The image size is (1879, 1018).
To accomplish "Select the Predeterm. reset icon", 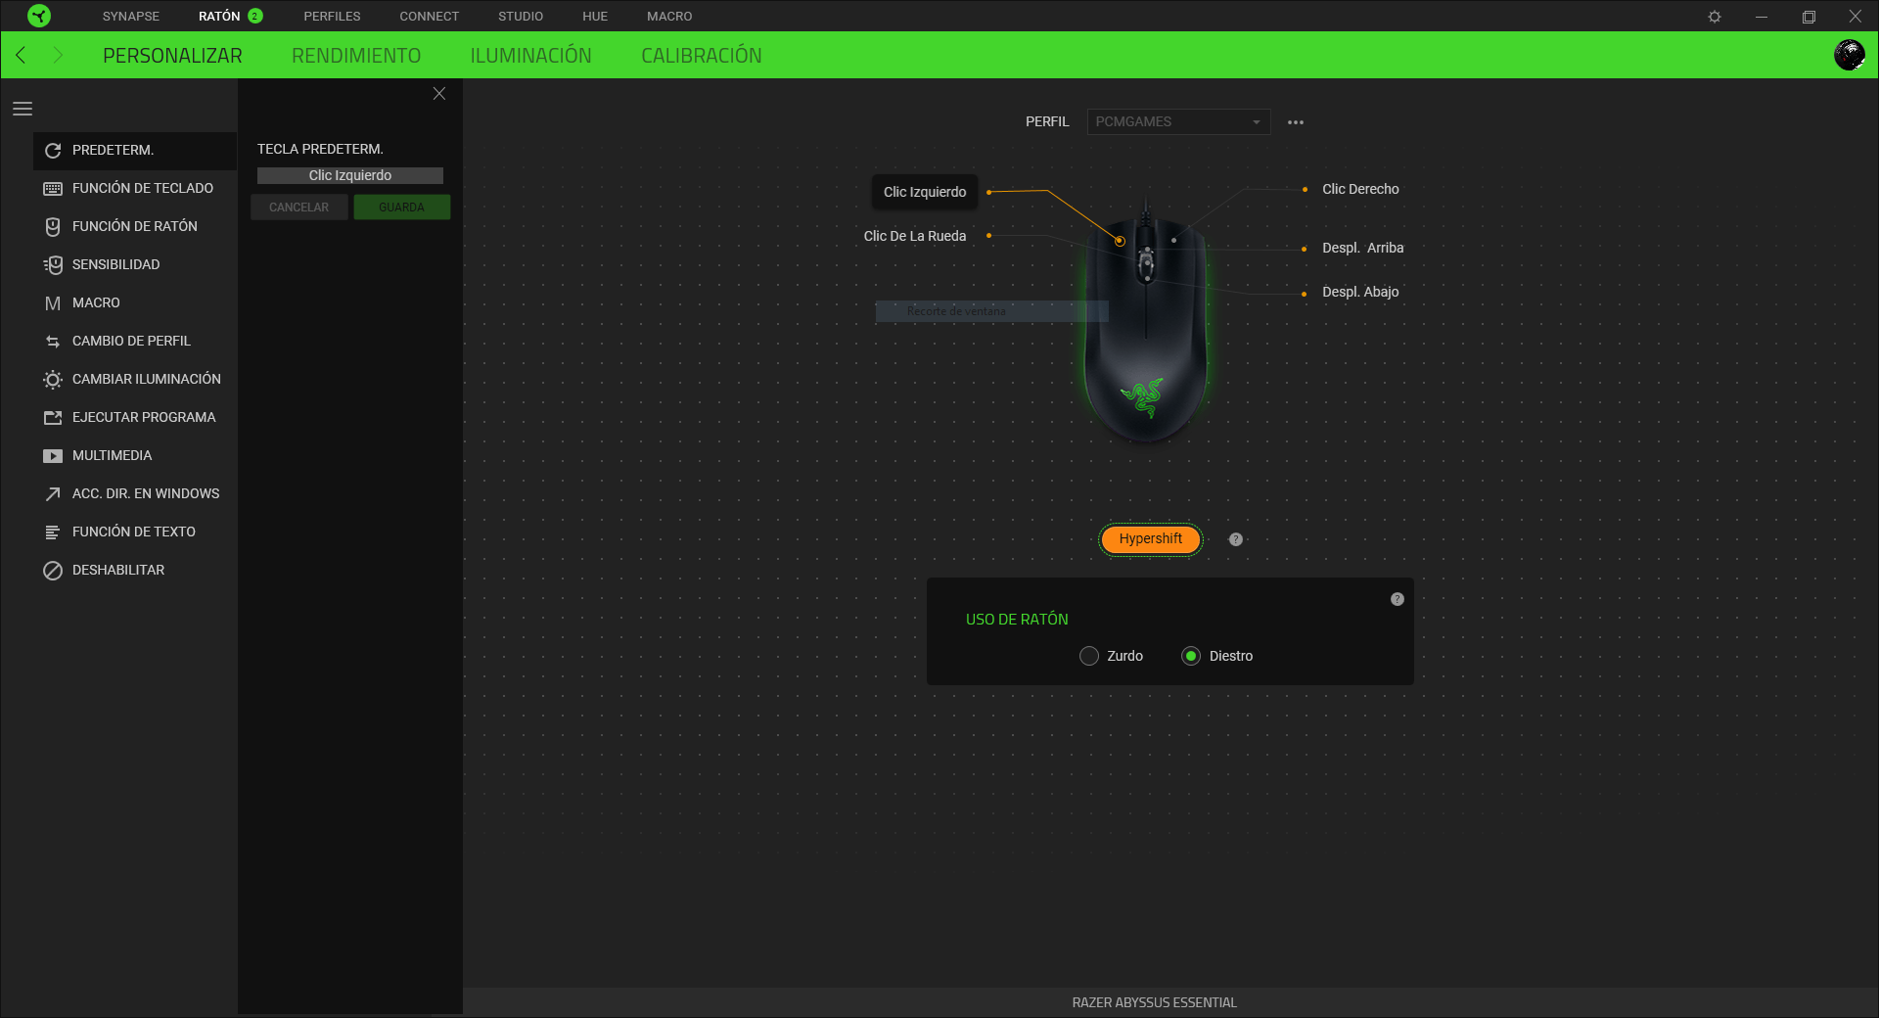I will click(x=53, y=151).
